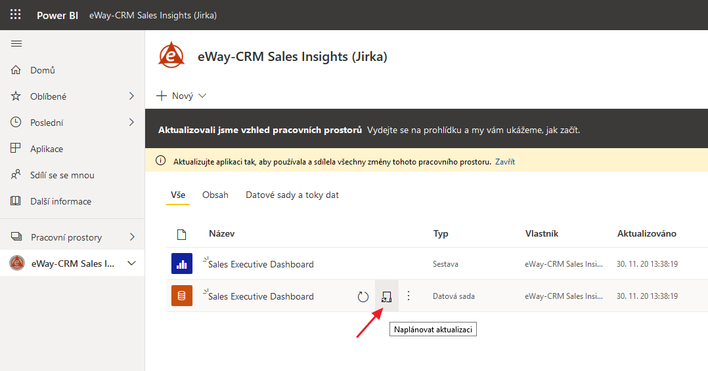
Task: Click eWay-CRM Sales Insights (Jirka) in top bar
Action: click(x=153, y=15)
